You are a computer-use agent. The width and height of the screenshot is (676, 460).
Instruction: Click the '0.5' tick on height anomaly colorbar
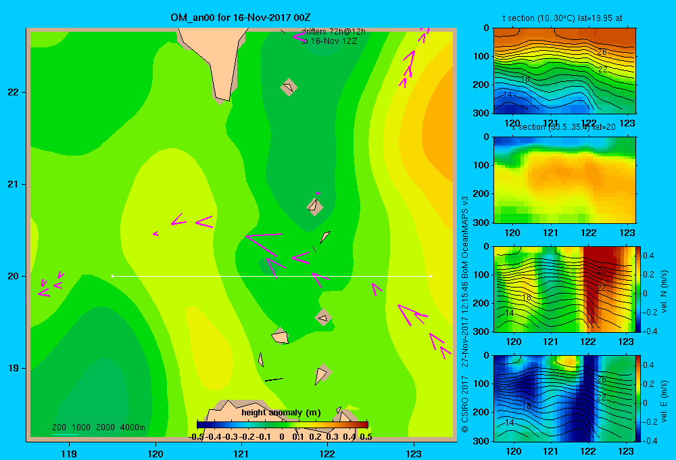[366, 437]
